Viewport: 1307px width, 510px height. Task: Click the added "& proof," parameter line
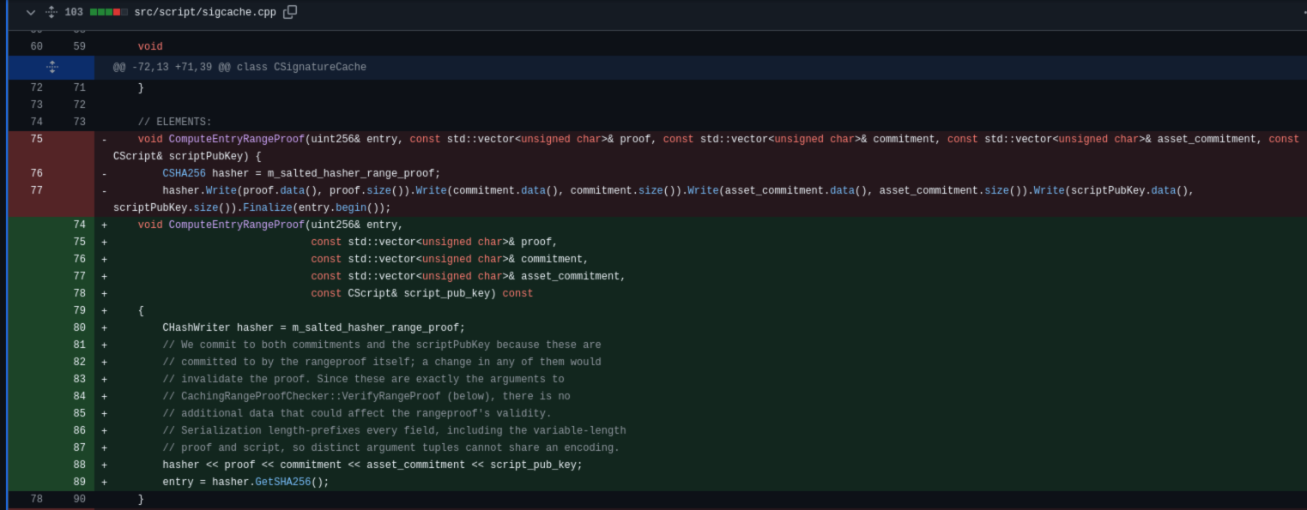434,242
